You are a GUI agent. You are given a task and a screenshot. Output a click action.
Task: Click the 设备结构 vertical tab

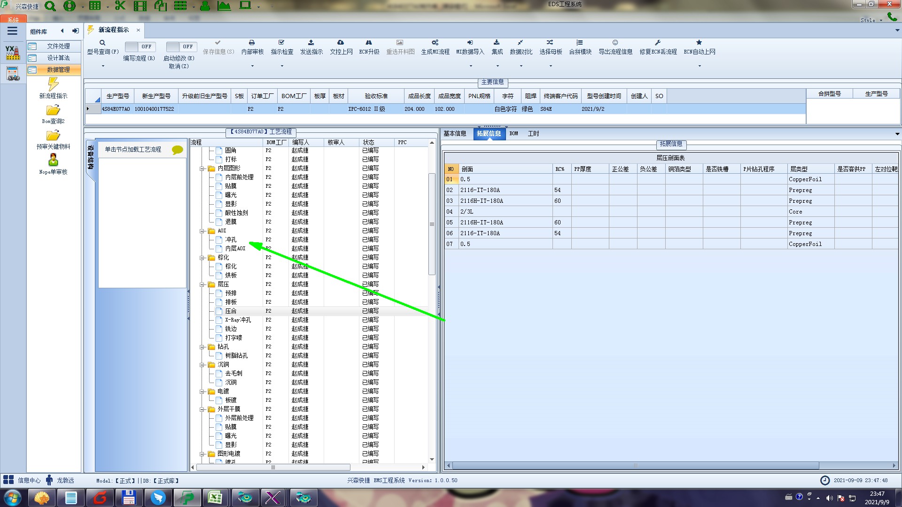90,157
